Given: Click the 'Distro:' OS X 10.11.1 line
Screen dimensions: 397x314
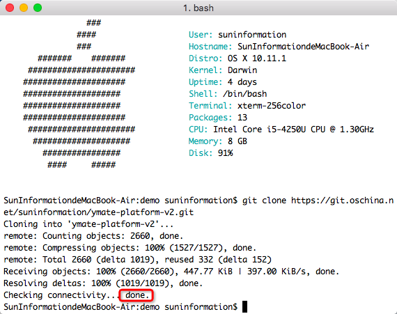Looking at the screenshot, I should point(238,58).
